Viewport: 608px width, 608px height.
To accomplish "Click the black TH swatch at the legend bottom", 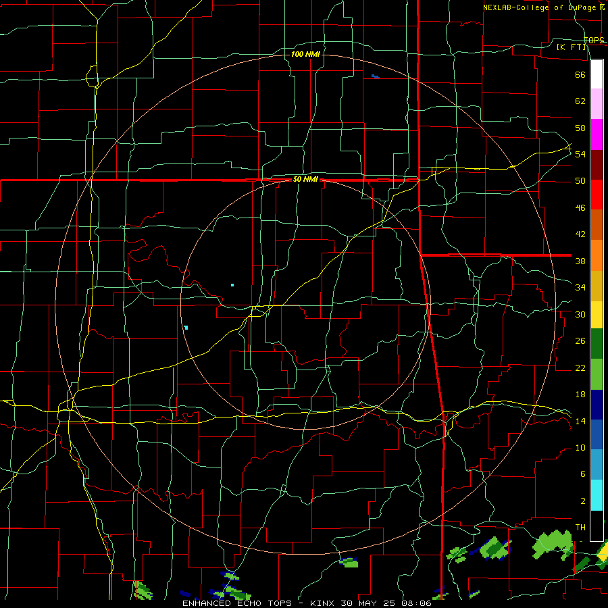I will pos(597,526).
